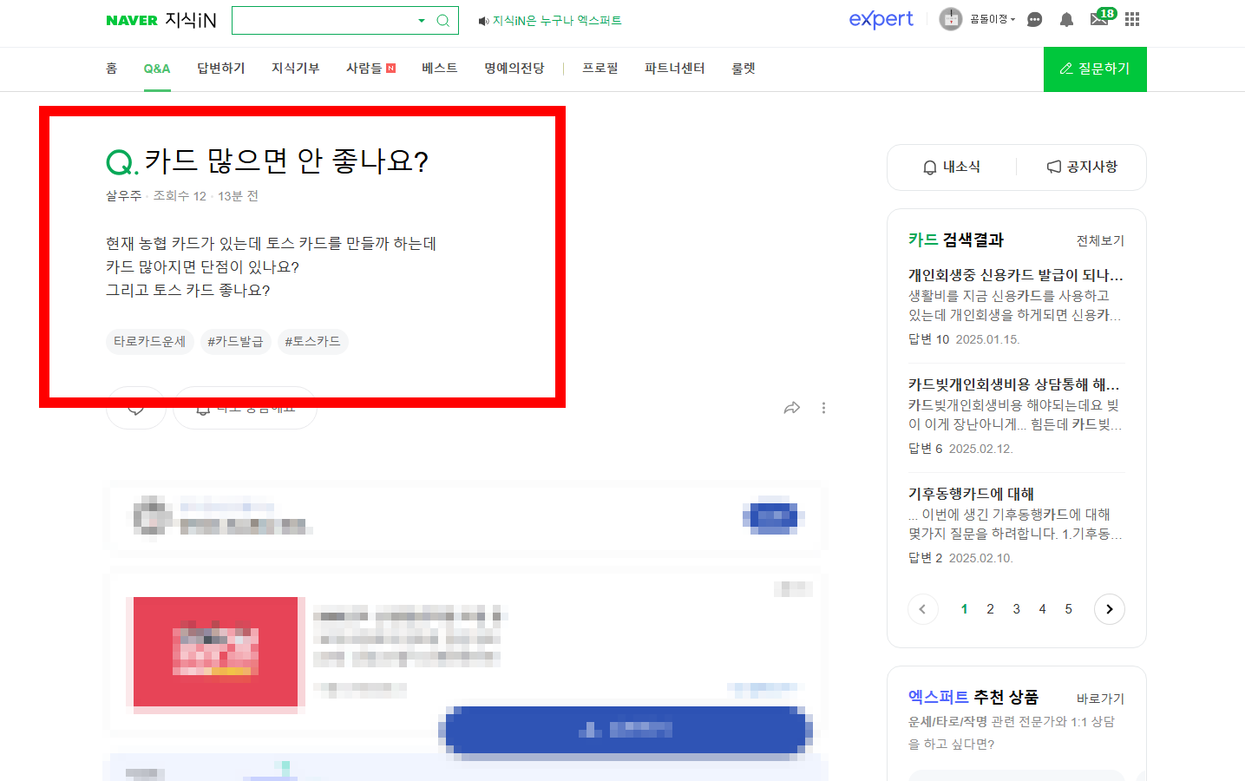Screen dimensions: 1245x781
Task: Open the 명예의전당 tab
Action: (x=514, y=69)
